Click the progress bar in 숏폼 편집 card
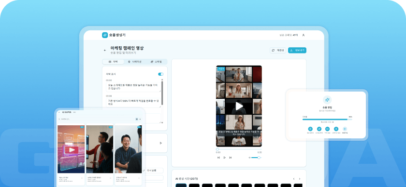The width and height of the screenshot is (406, 187). coord(327,120)
